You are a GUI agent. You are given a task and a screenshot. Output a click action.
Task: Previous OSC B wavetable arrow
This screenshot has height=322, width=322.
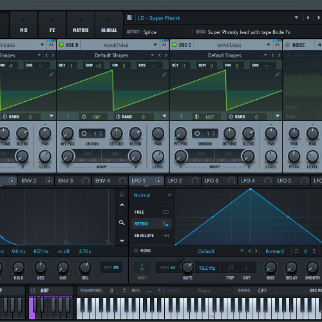pyautogui.click(x=160, y=55)
